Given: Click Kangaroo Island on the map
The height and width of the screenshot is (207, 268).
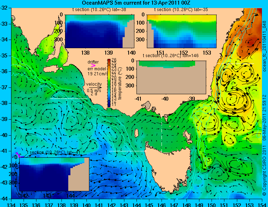Looking at the screenshot, I should click(x=52, y=70).
